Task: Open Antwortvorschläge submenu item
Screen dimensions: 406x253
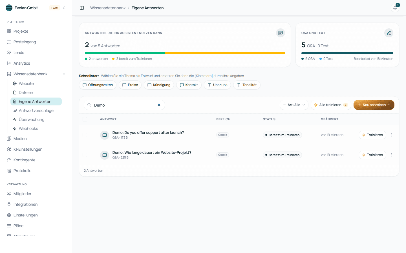Action: [x=36, y=110]
